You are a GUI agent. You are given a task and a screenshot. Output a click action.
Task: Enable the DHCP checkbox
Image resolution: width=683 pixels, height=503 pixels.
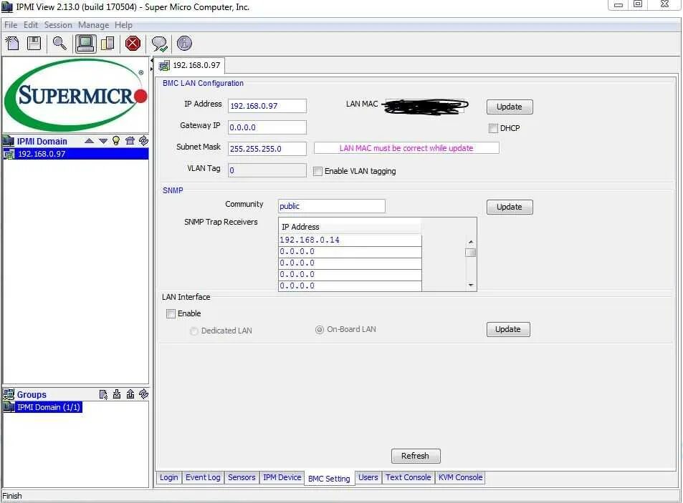(493, 128)
